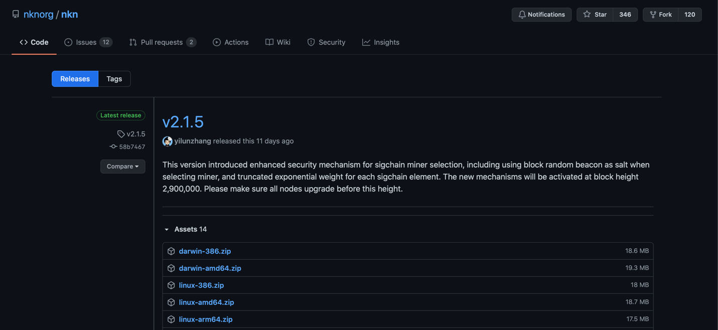Click yilunzhang's avatar image
The width and height of the screenshot is (718, 330).
point(168,141)
